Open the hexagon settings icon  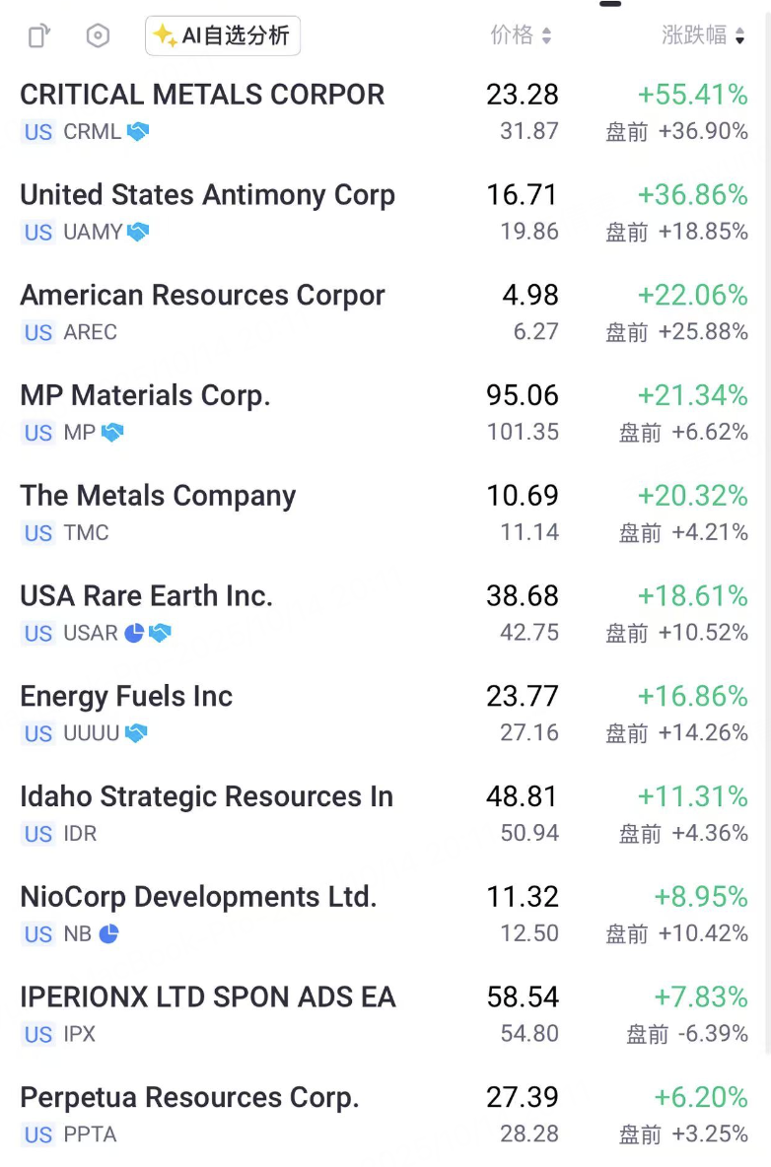[98, 36]
